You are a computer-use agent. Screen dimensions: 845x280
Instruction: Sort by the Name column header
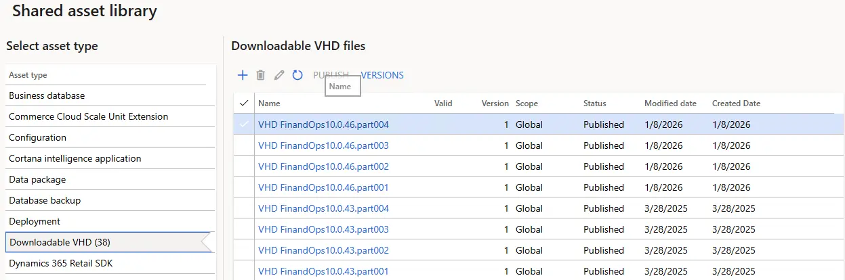coord(269,103)
